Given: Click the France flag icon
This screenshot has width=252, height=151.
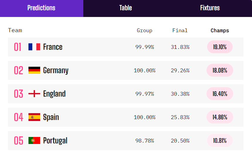Looking at the screenshot, I should (x=34, y=47).
